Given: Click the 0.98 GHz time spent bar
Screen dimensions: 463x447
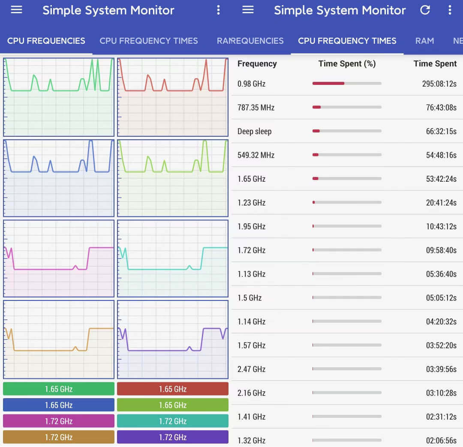Looking at the screenshot, I should point(347,84).
